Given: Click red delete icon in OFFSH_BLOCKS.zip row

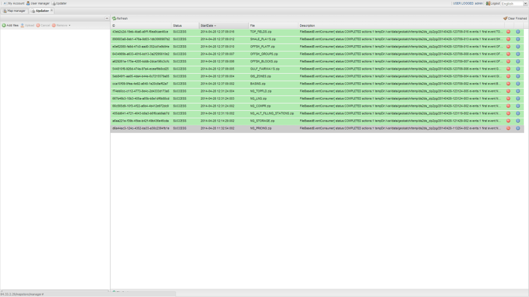Looking at the screenshot, I should (508, 61).
